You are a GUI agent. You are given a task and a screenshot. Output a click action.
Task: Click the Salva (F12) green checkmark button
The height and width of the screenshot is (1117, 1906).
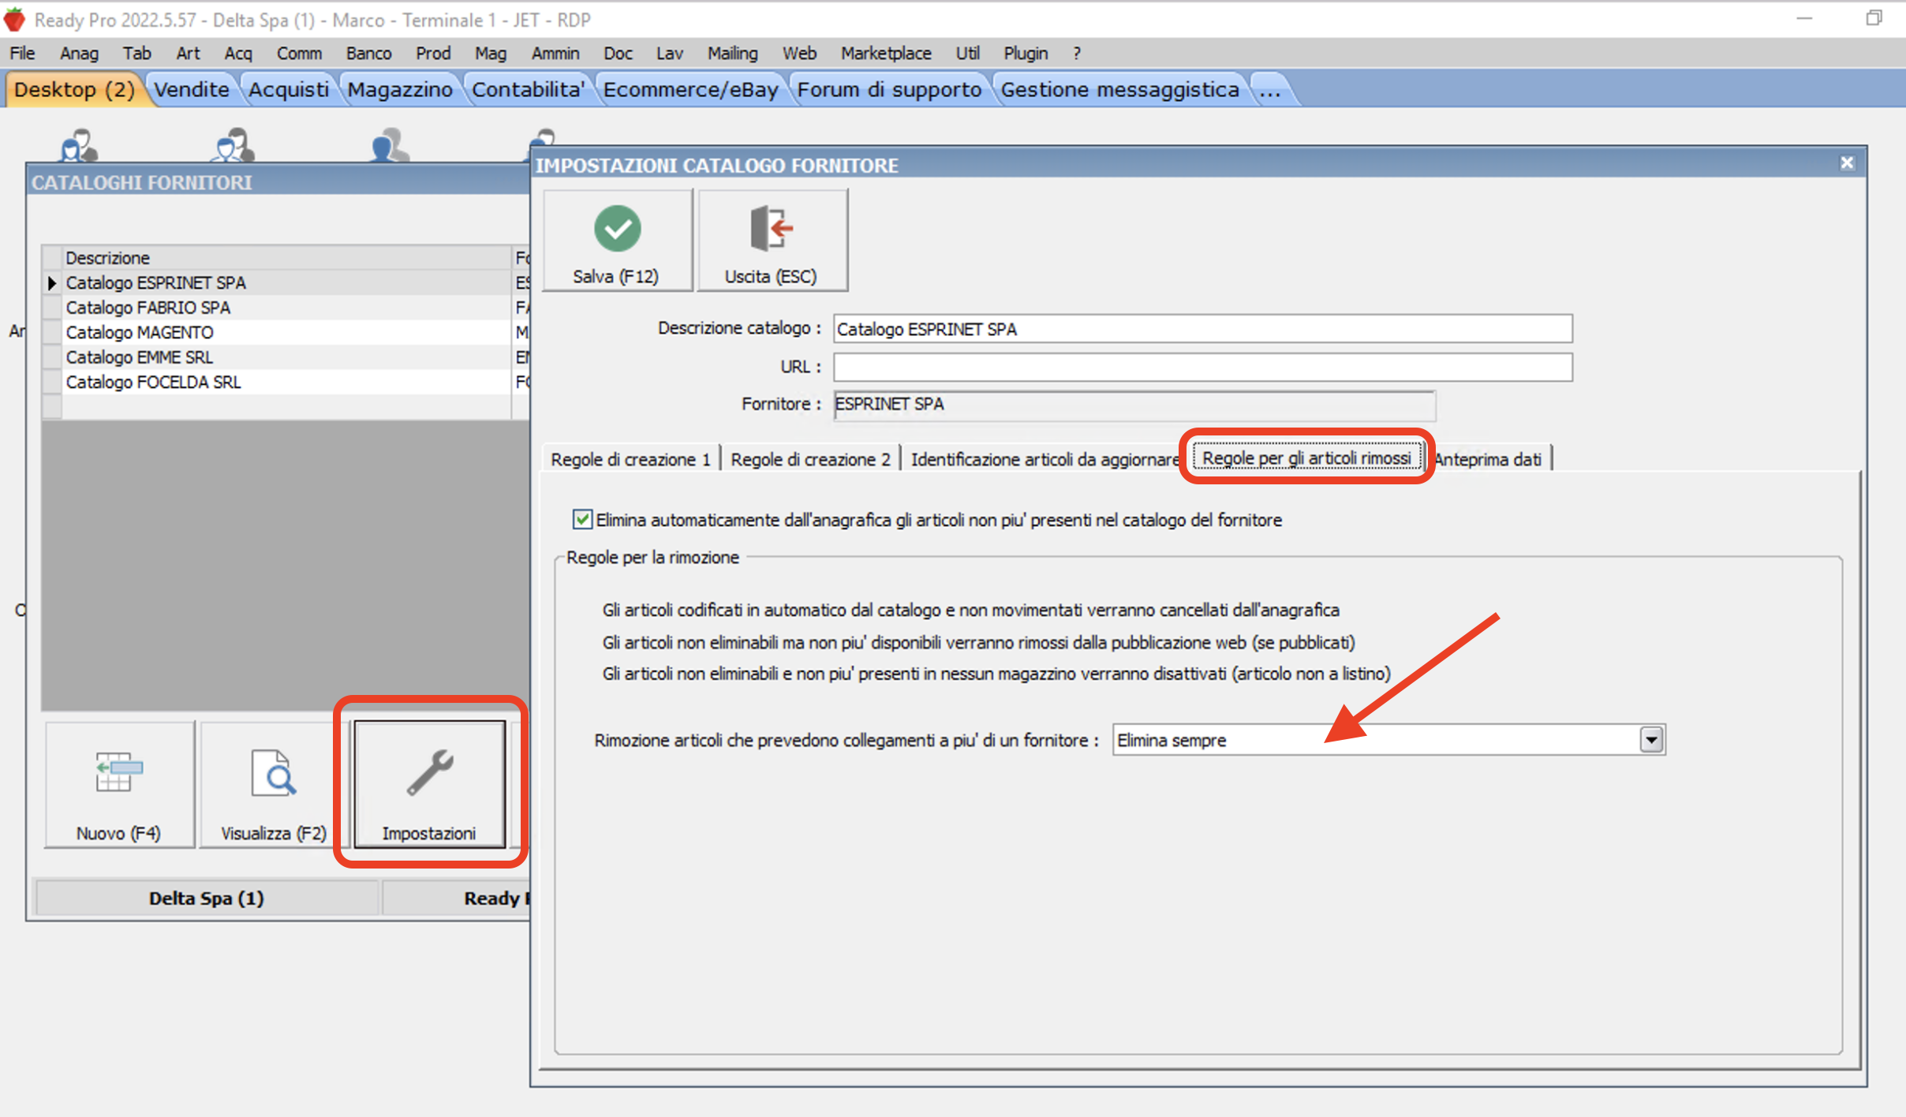click(617, 241)
